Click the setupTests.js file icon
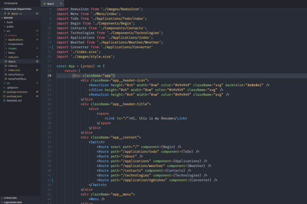 tap(6, 75)
